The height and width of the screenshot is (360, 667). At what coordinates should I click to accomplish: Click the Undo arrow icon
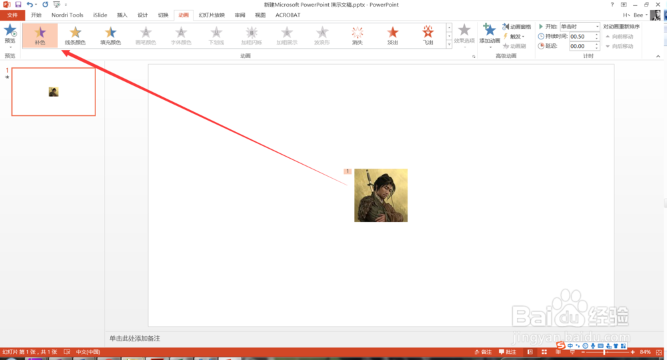[30, 4]
